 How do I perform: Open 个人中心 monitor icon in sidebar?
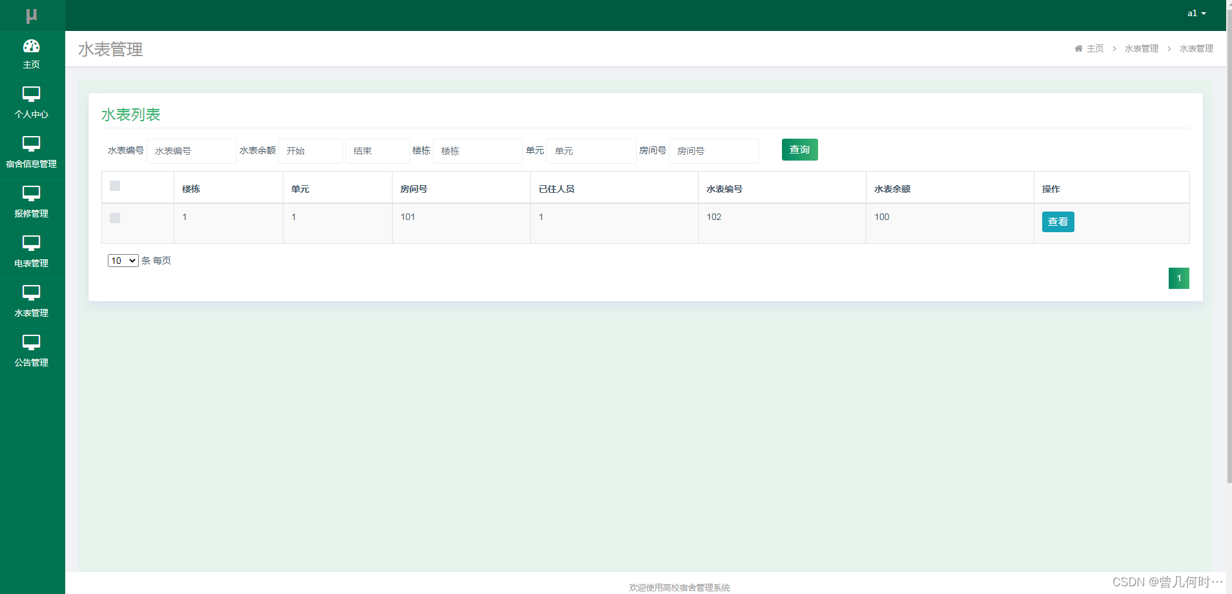[31, 94]
